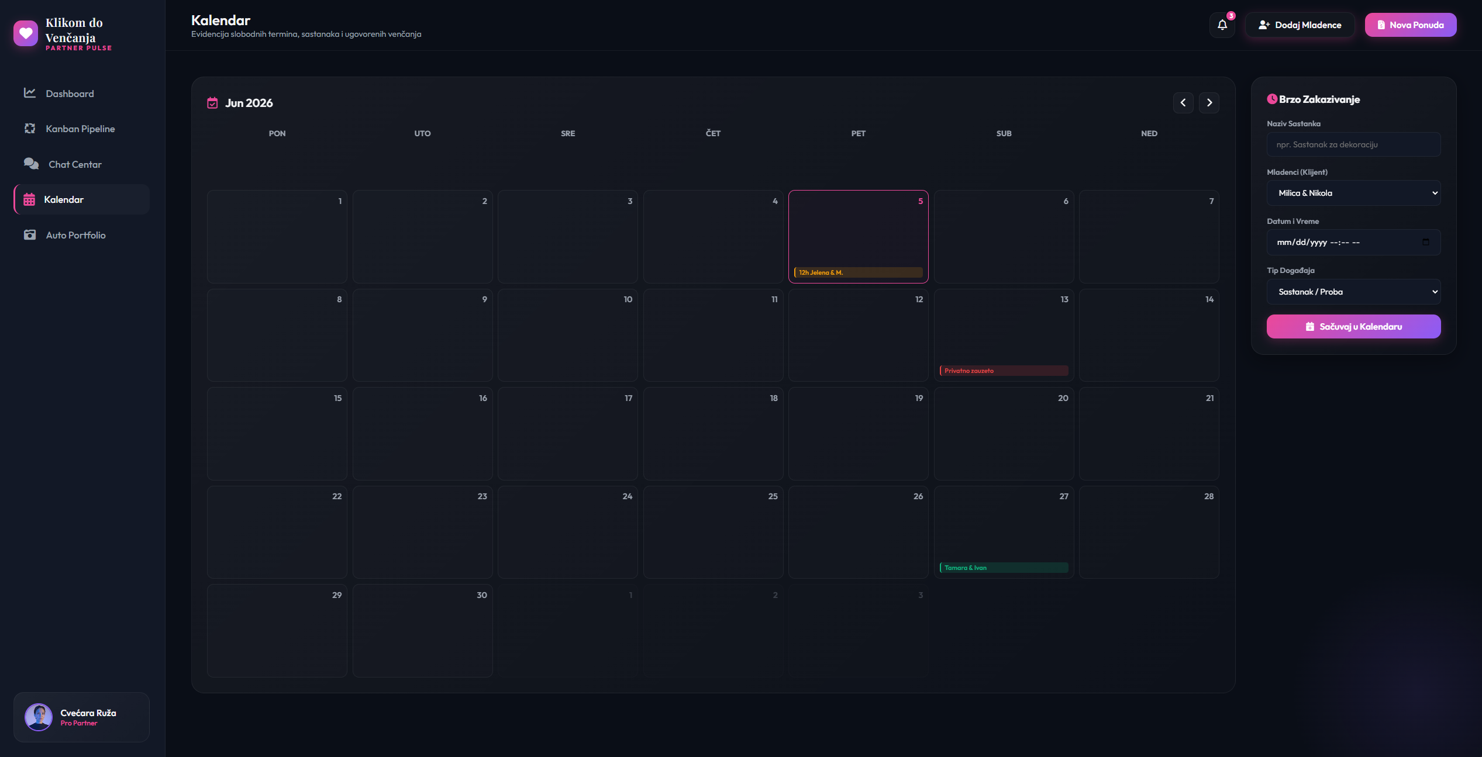Click the calendar icon beside Jun 2026
This screenshot has width=1482, height=757.
(x=213, y=103)
